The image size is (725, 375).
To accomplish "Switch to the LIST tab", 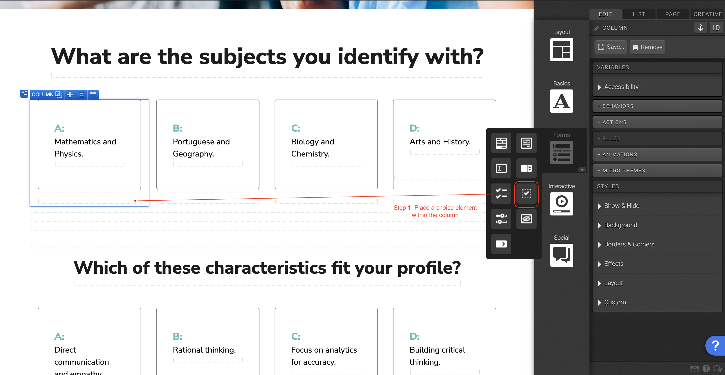I will click(x=639, y=14).
